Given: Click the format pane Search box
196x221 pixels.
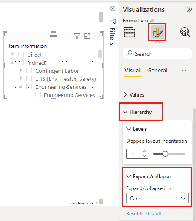Looking at the screenshot, I should click(157, 54).
